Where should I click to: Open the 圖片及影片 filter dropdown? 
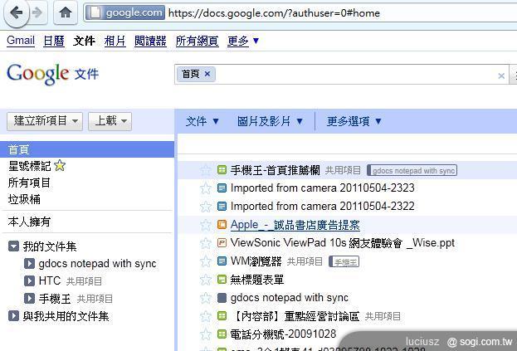point(270,121)
